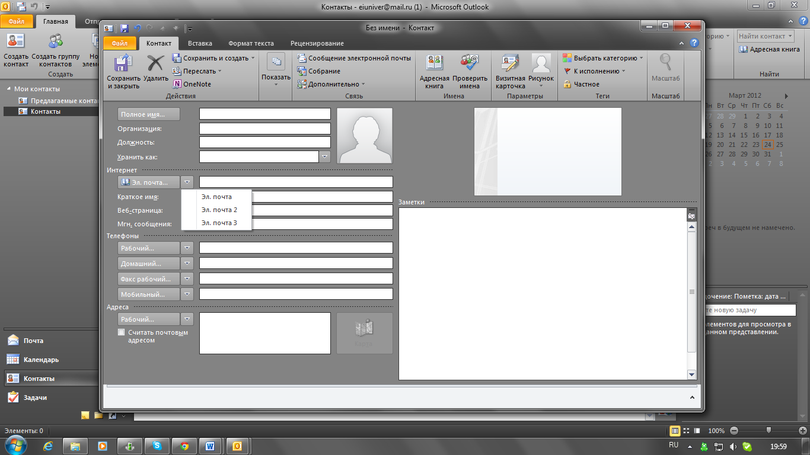Click the Zoom (Масштаб) magnifier icon
This screenshot has width=810, height=455.
point(665,63)
